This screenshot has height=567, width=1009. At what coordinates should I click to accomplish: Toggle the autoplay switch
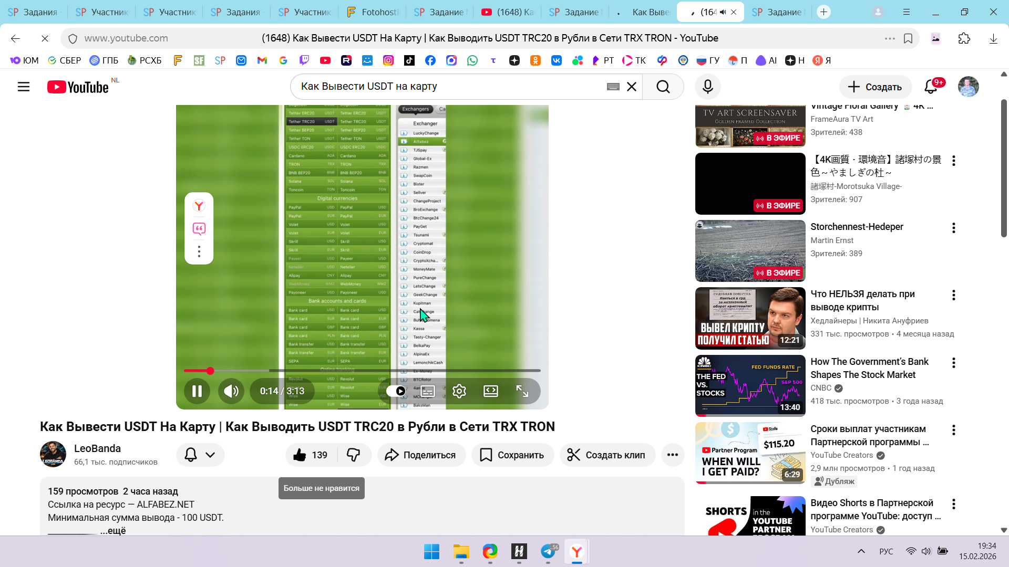(396, 391)
